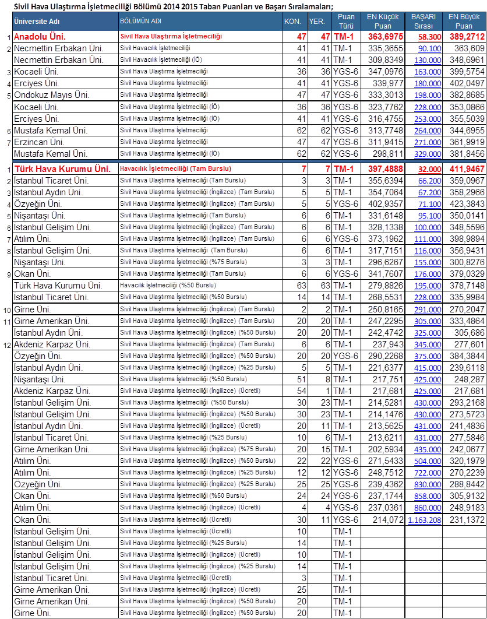This screenshot has height=619, width=487.
Task: Click the page title about 2014 2015 Taban Puanları
Action: point(173,6)
